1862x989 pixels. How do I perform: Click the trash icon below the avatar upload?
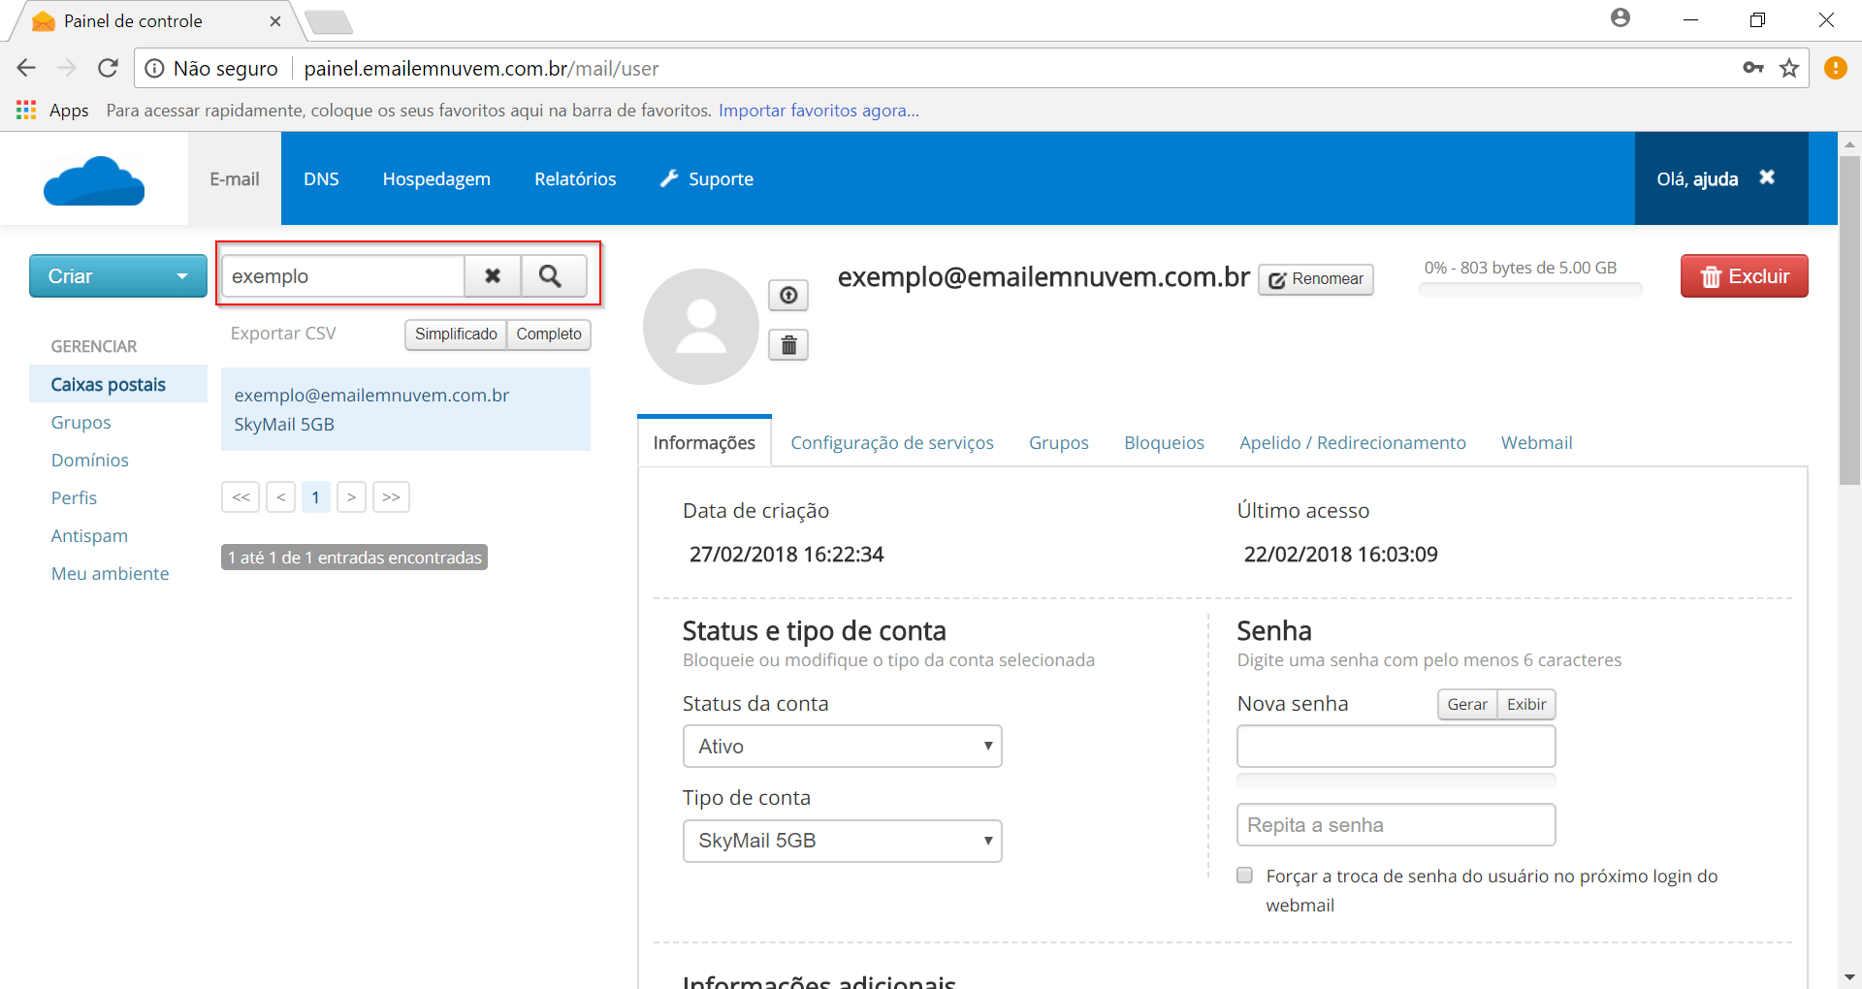[x=788, y=345]
